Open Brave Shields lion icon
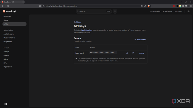 point(149,6)
